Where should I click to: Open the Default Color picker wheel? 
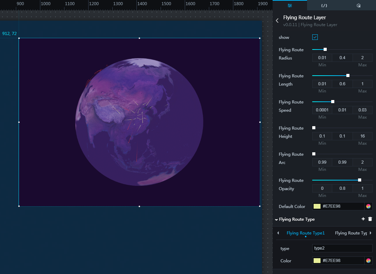(x=368, y=206)
